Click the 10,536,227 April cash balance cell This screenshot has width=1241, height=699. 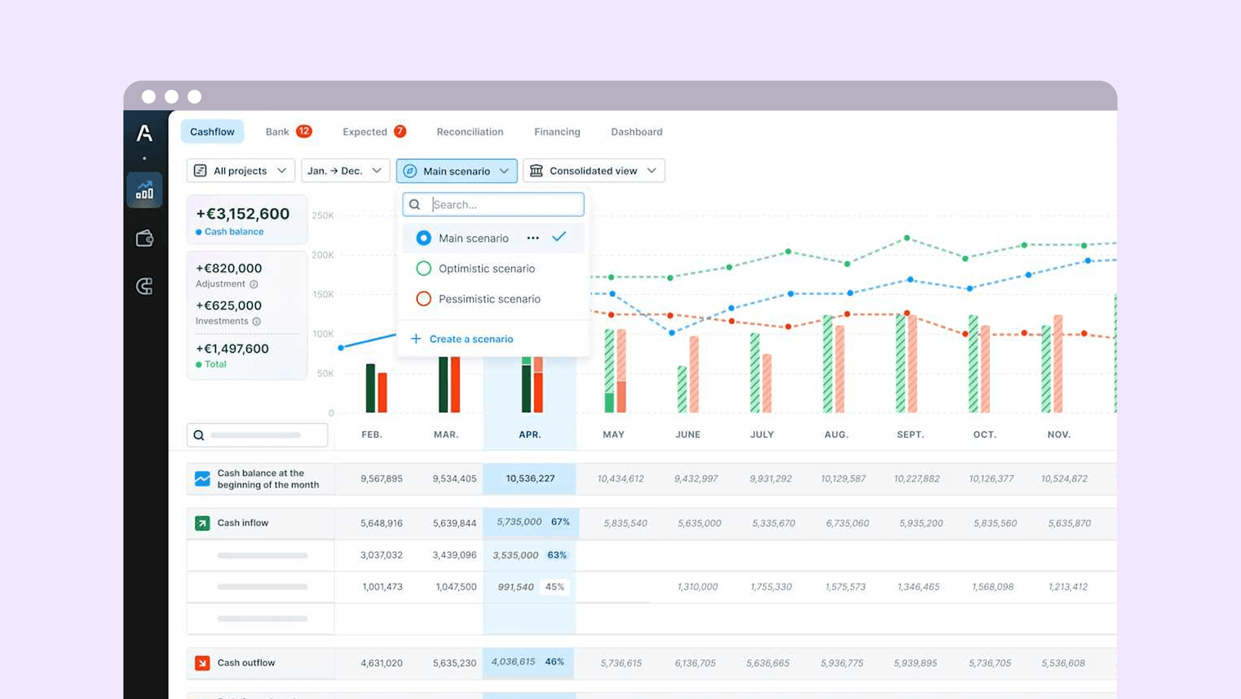530,478
